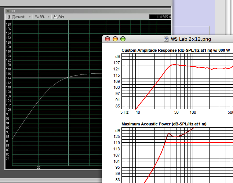Close the WS Lab 2x12.png window
The width and height of the screenshot is (233, 183).
pyautogui.click(x=108, y=39)
